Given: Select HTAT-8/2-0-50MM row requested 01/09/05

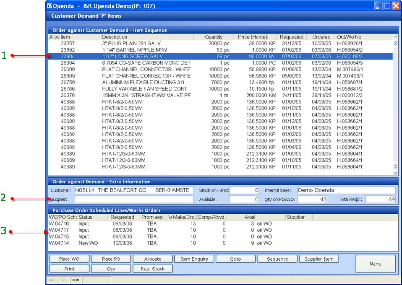Looking at the screenshot, I should pos(220,102).
